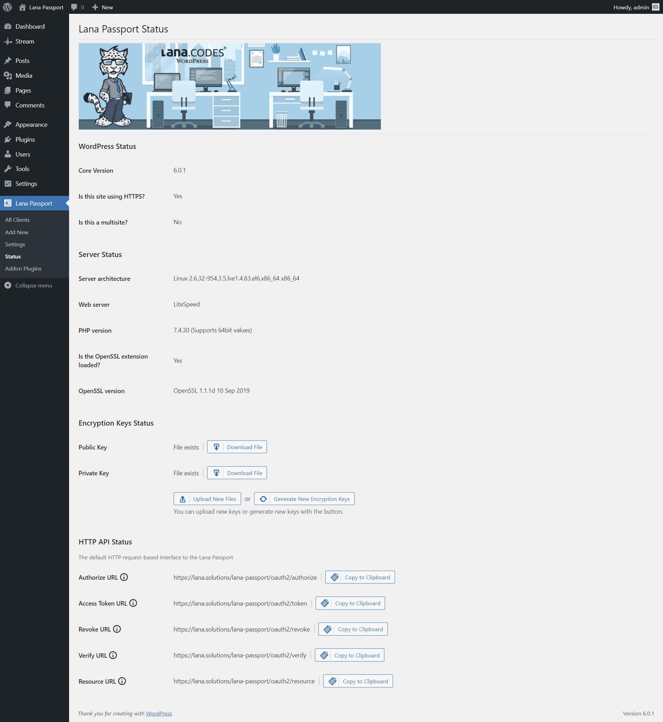This screenshot has height=722, width=663.
Task: Click the info icon next to Resource URL
Action: pos(122,681)
